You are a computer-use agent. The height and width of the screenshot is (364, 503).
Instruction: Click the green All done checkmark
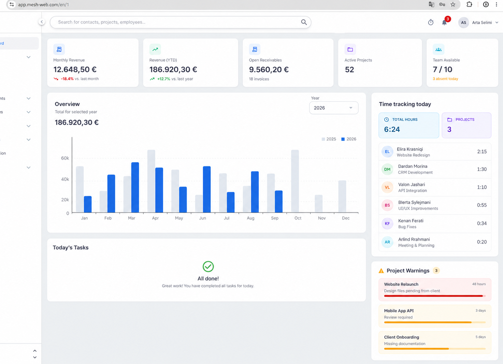pyautogui.click(x=208, y=266)
